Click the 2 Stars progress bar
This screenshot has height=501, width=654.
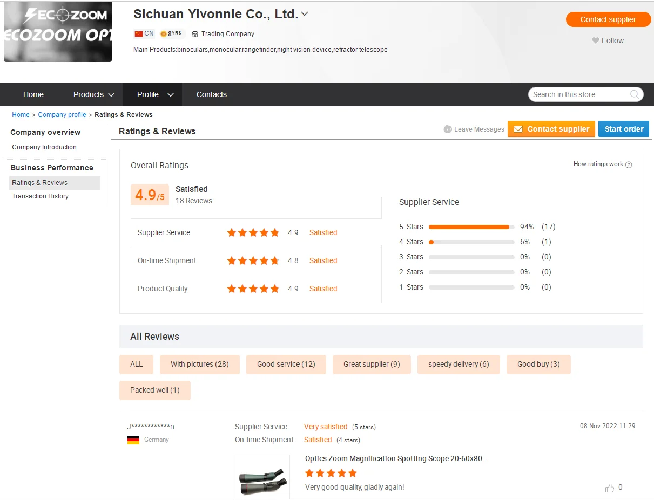click(471, 272)
